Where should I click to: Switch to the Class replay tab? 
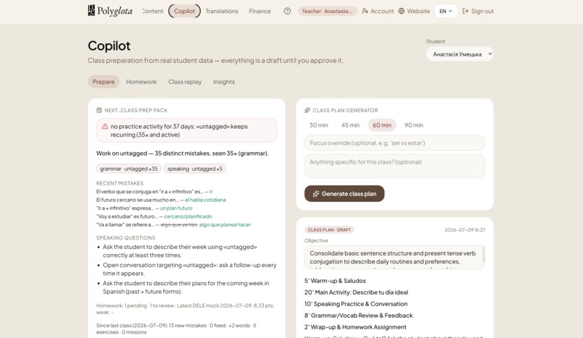tap(184, 82)
